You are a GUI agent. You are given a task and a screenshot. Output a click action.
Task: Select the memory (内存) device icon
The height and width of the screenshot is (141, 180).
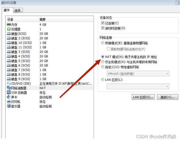tap(9, 25)
